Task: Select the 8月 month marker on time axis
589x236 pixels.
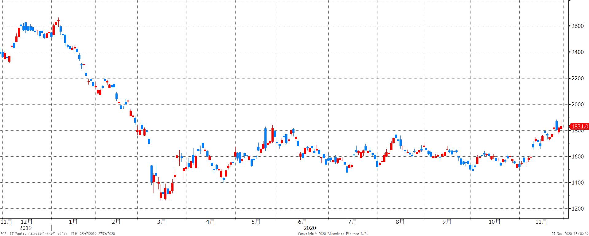Action: point(400,222)
